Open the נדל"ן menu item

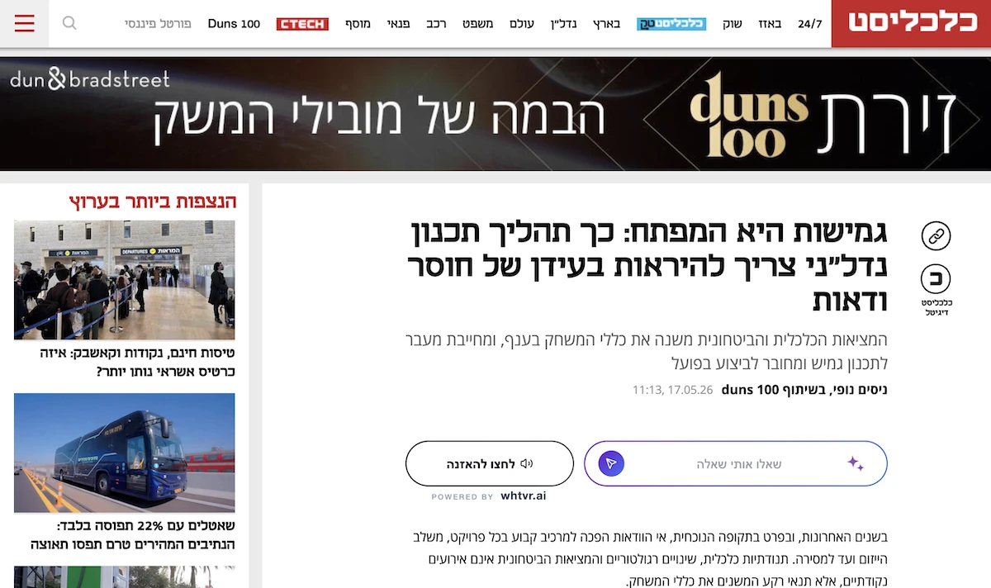(563, 24)
